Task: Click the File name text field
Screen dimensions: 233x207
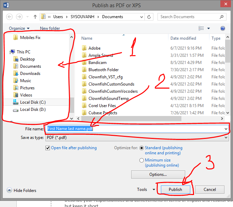Action: pos(137,129)
